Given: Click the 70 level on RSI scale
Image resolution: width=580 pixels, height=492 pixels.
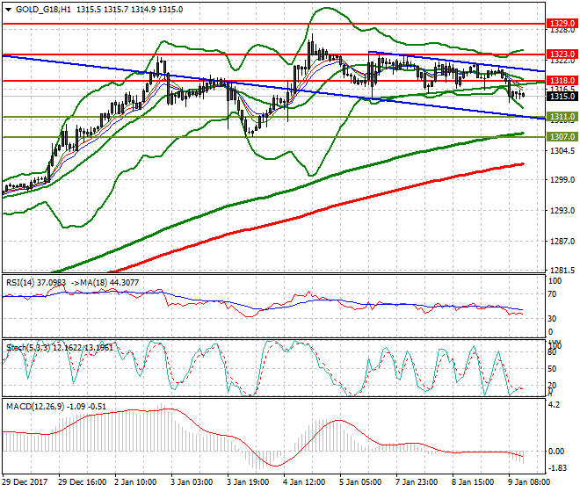Looking at the screenshot, I should [552, 294].
